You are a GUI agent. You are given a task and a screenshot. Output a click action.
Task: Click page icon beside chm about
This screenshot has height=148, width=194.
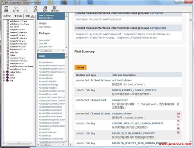(8, 27)
